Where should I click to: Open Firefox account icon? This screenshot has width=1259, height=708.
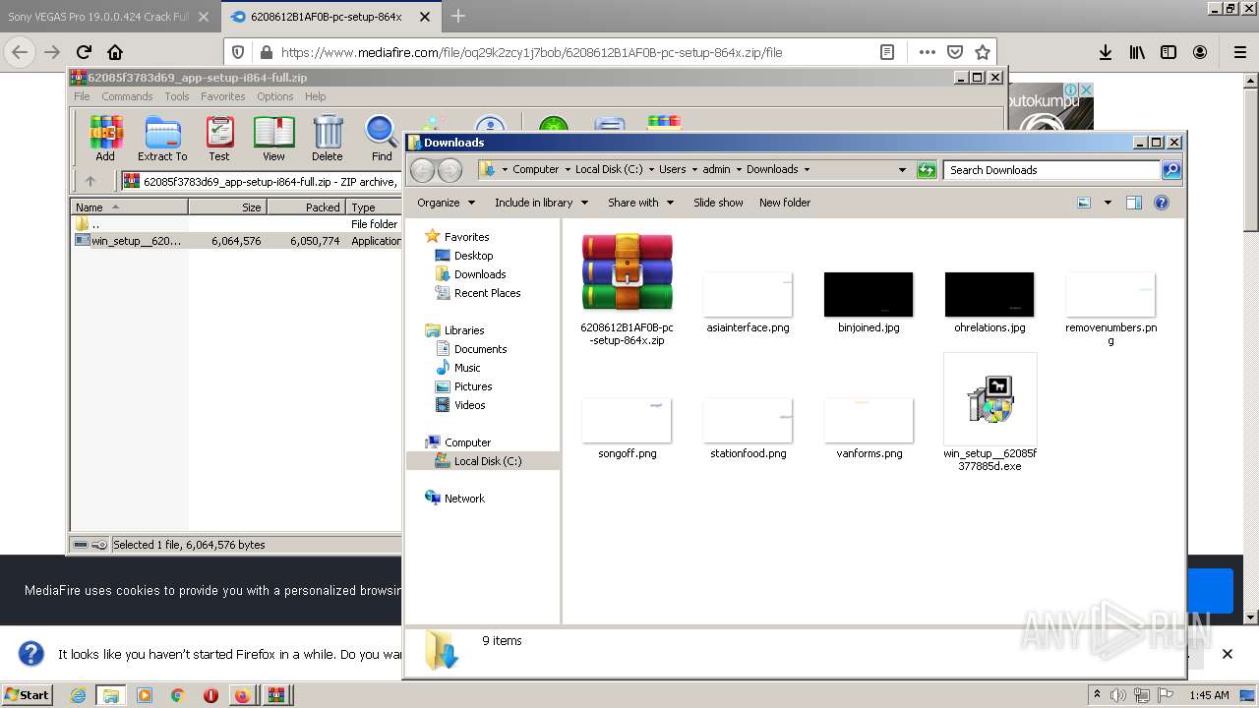(x=1200, y=53)
